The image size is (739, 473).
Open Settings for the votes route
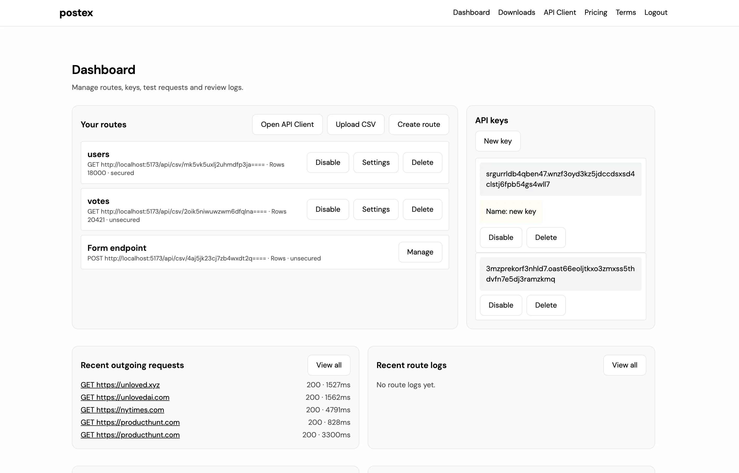[x=376, y=209]
